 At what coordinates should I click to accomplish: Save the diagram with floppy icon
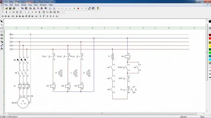(x=10, y=9)
